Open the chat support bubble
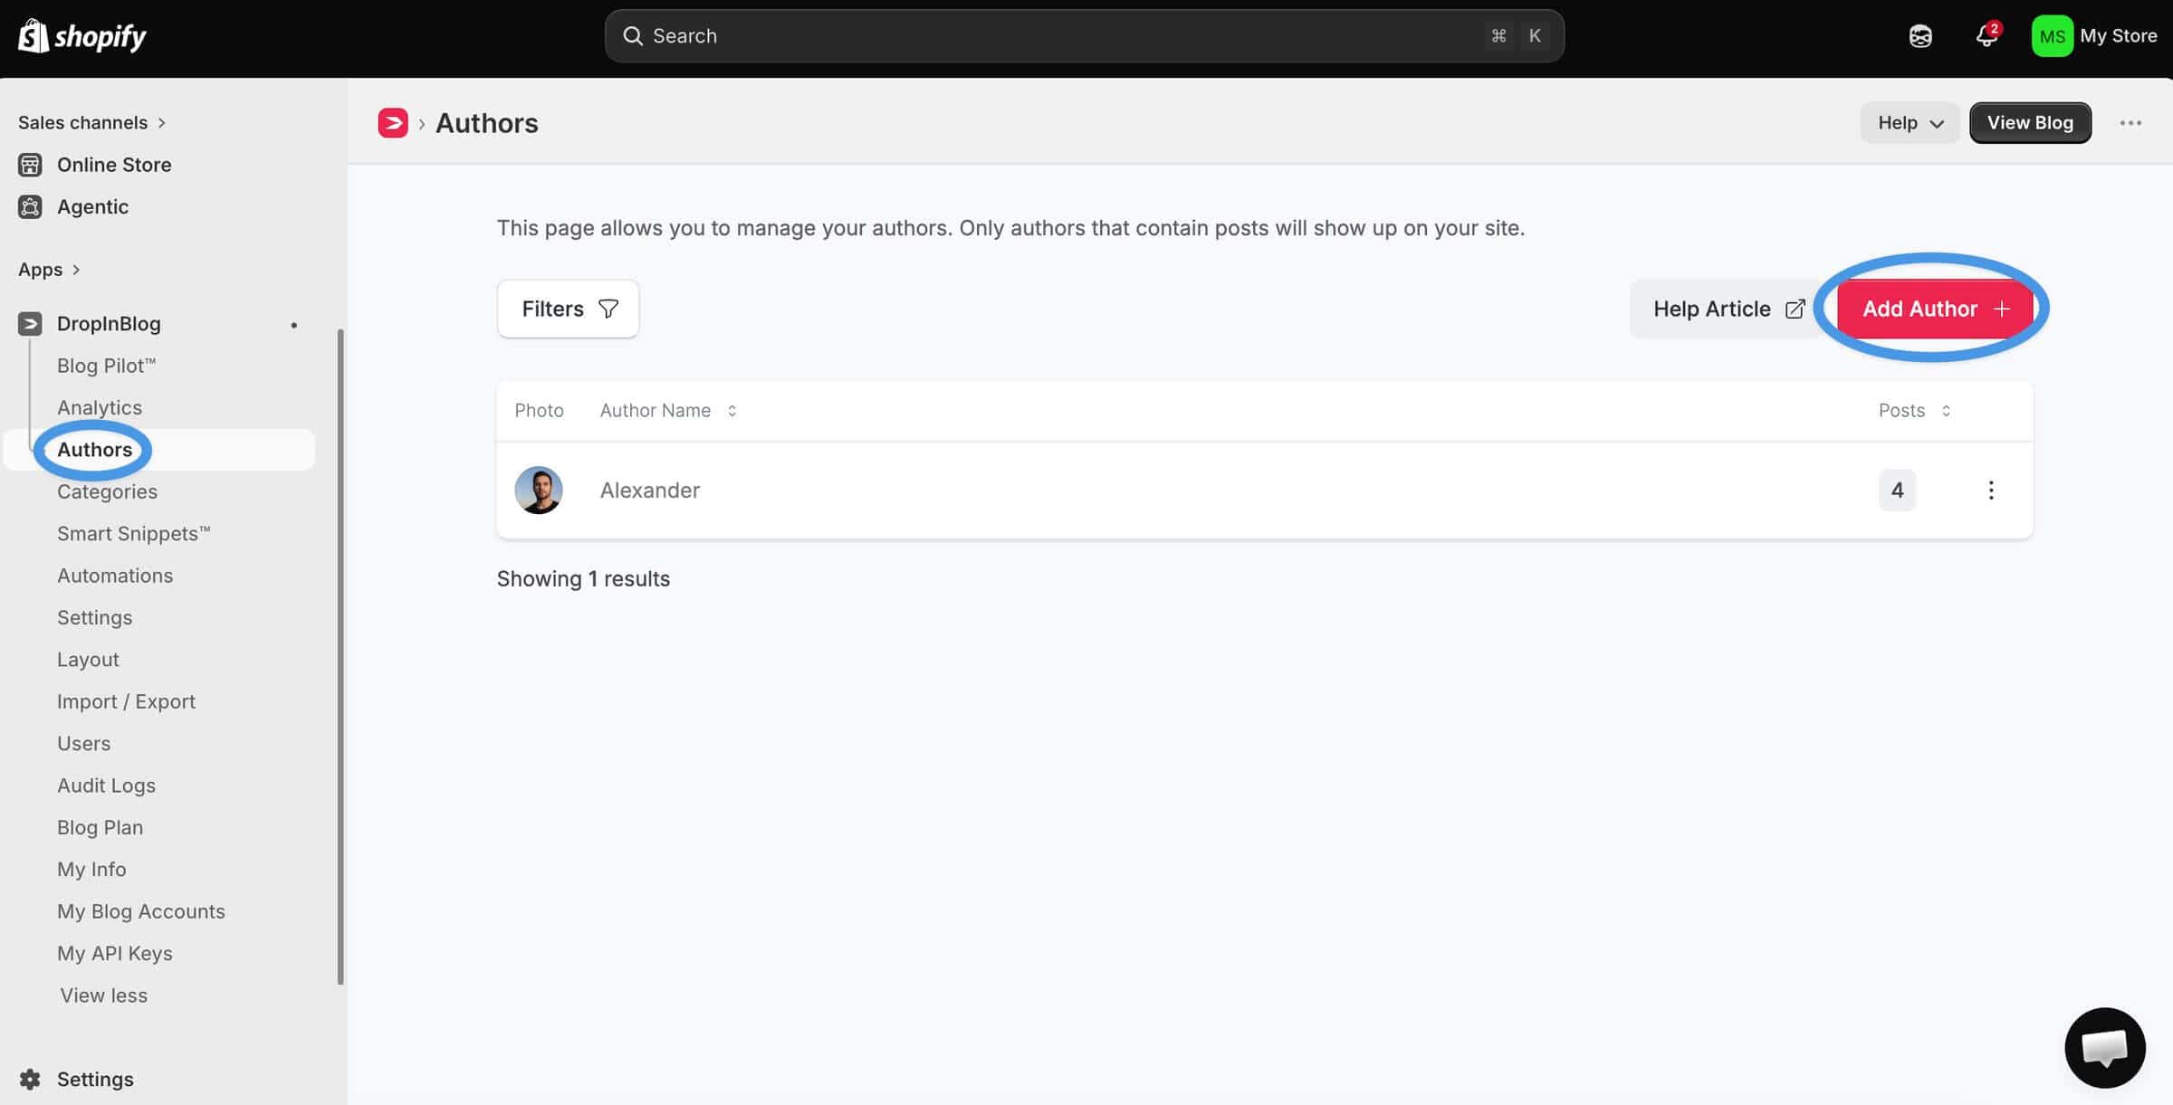 2105,1048
